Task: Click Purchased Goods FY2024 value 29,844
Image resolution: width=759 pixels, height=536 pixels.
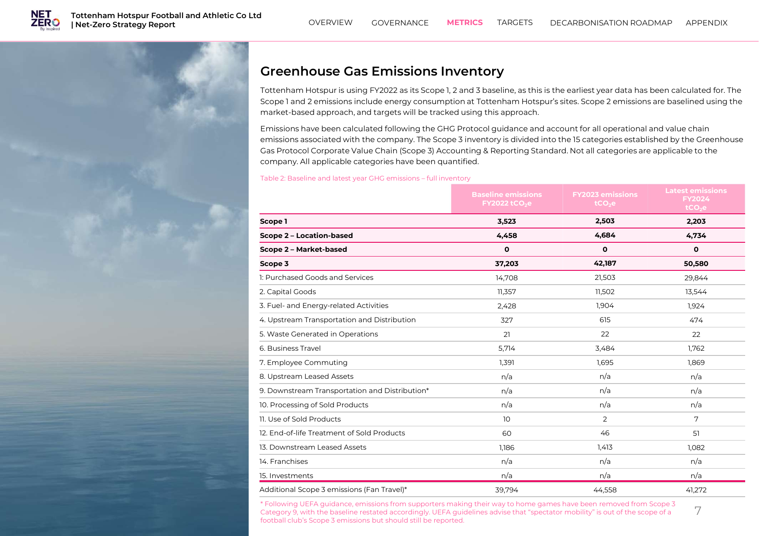Action: [696, 278]
